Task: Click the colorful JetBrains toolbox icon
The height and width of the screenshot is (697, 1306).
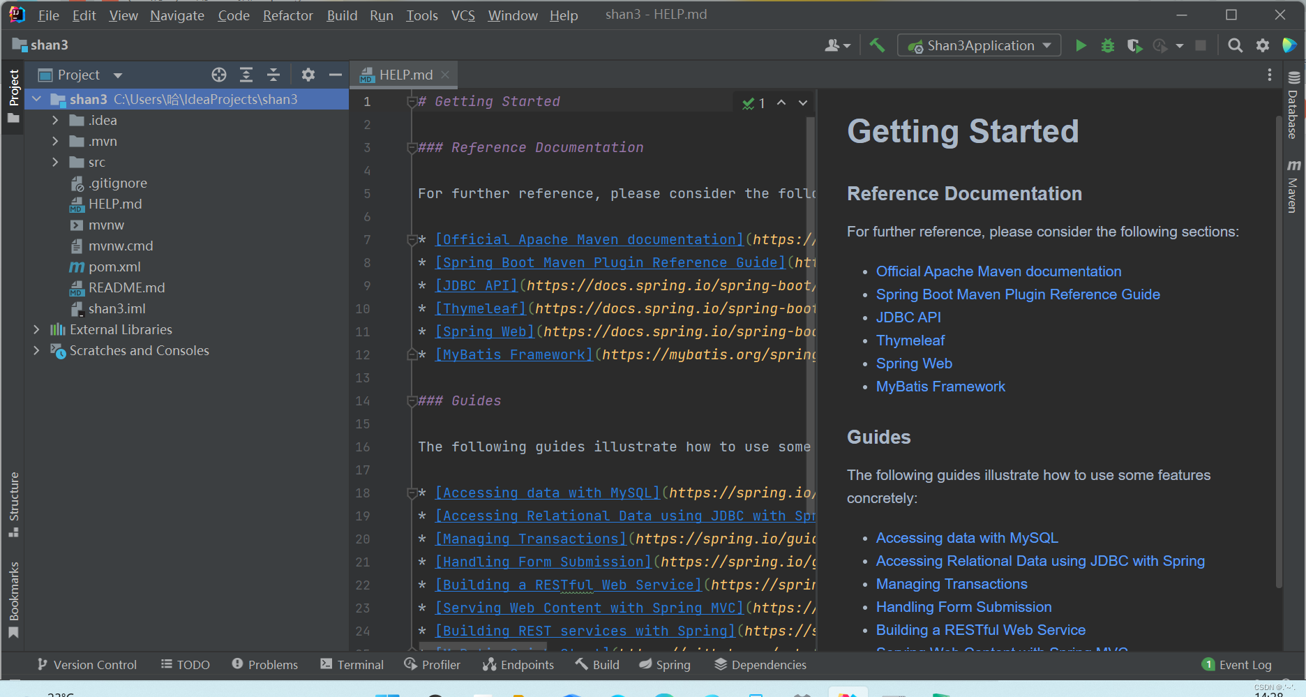Action: (x=1289, y=45)
